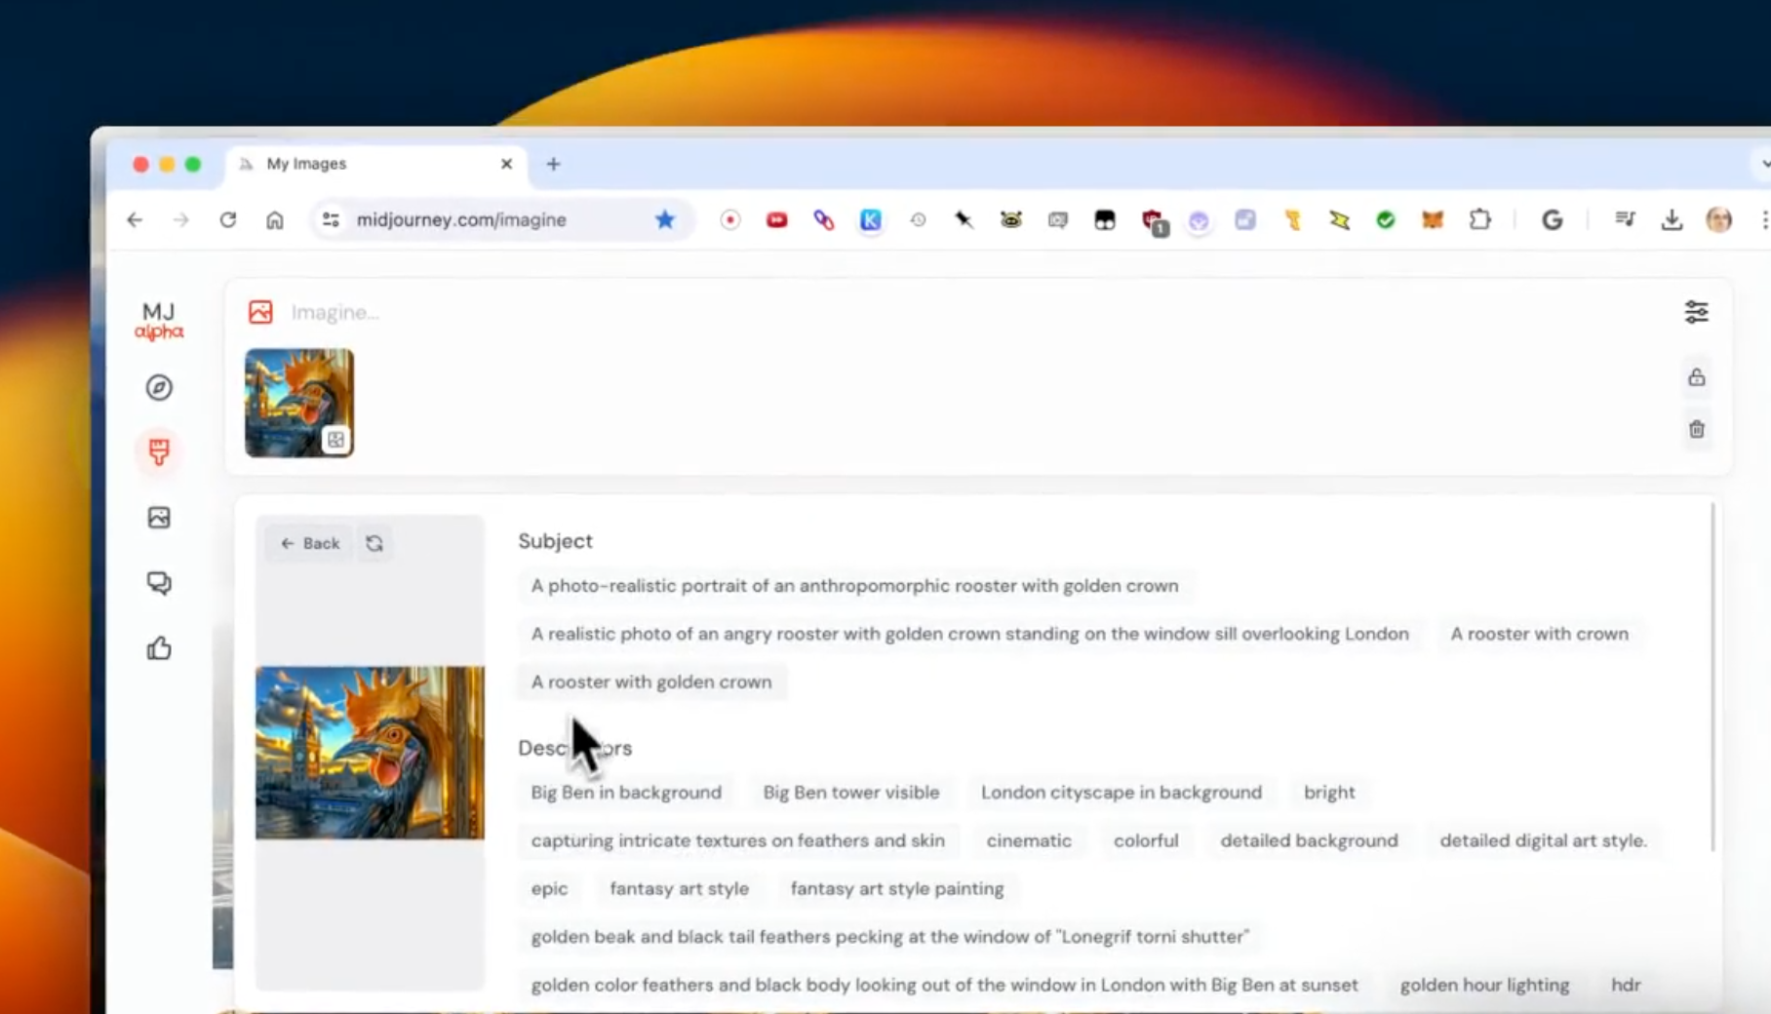Select 'A realistic photo of an angry rooster' chip
The image size is (1771, 1014).
click(969, 634)
